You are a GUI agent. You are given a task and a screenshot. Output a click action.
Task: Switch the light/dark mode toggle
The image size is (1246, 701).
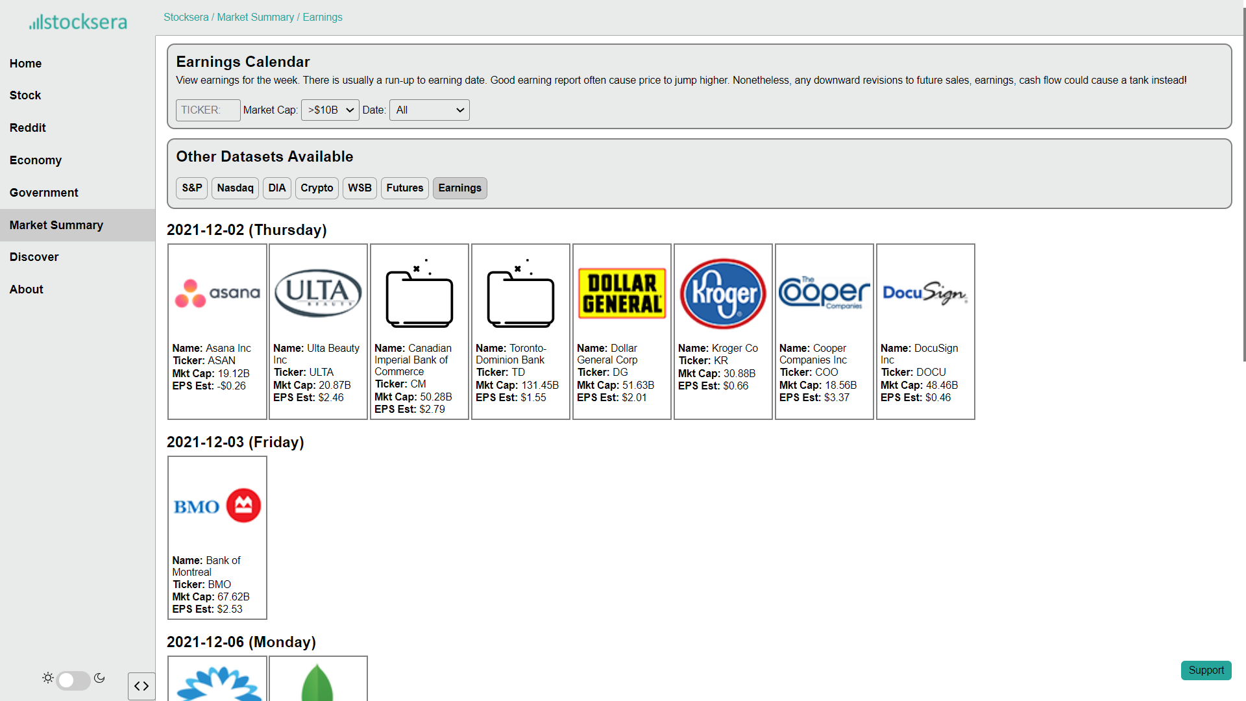click(73, 678)
